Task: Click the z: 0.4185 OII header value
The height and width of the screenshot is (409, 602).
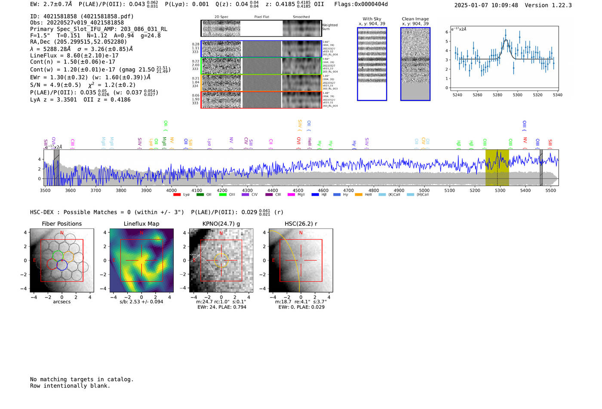Action: tap(295, 4)
